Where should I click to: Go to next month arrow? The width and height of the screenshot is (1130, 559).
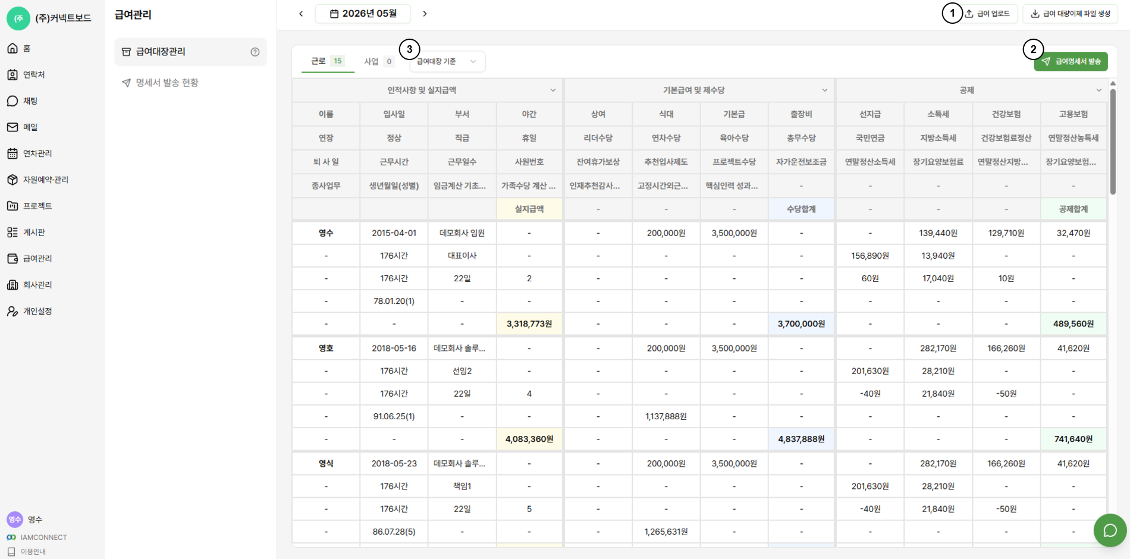425,14
